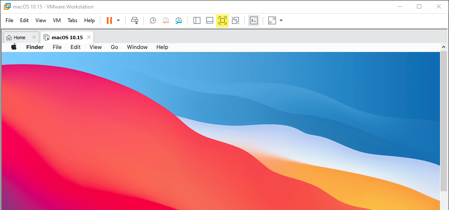Viewport: 449px width, 210px height.
Task: Toggle Unity mode icon
Action: [x=235, y=20]
